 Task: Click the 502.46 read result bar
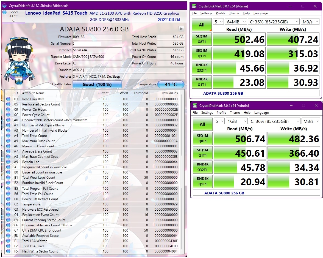click(239, 39)
